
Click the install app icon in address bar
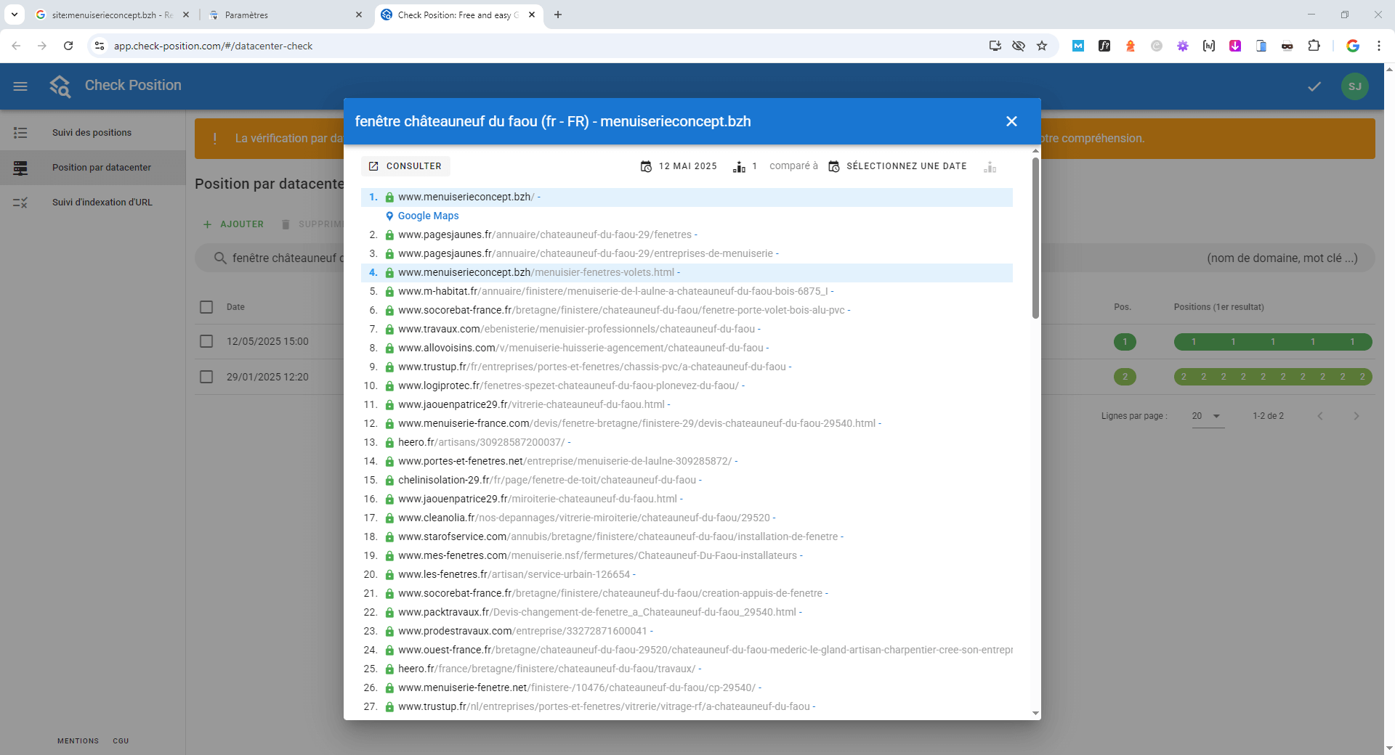tap(995, 46)
